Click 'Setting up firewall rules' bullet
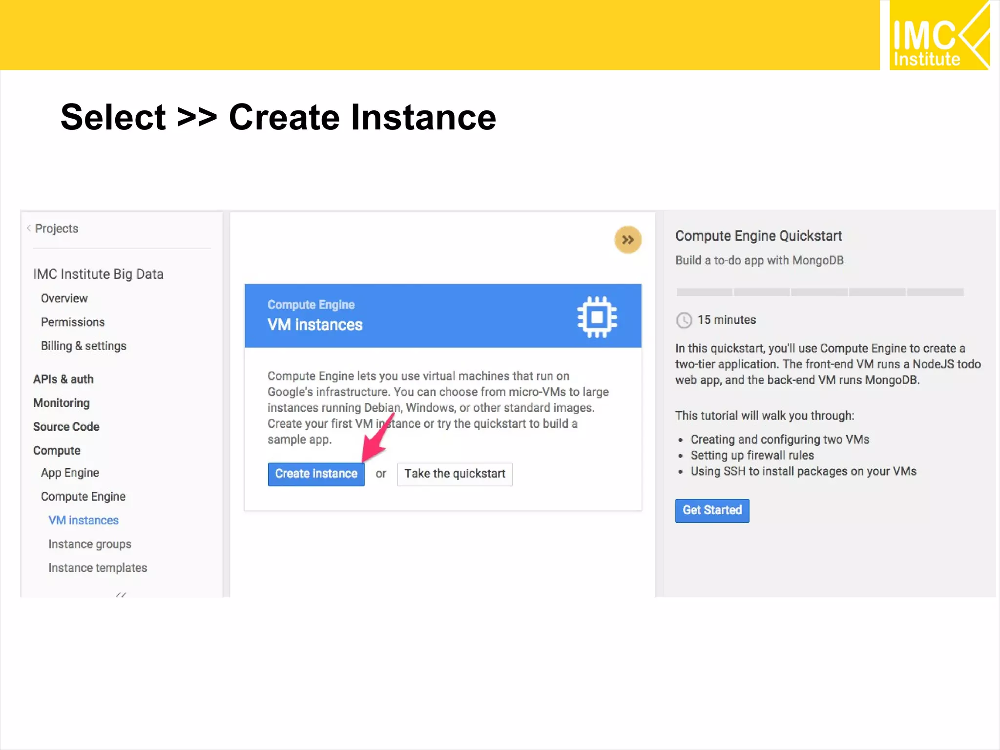This screenshot has height=750, width=1000. tap(752, 456)
